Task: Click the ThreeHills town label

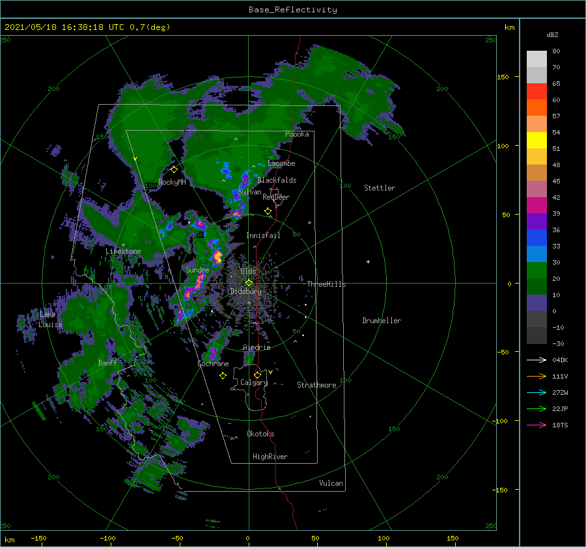Action: 326,284
